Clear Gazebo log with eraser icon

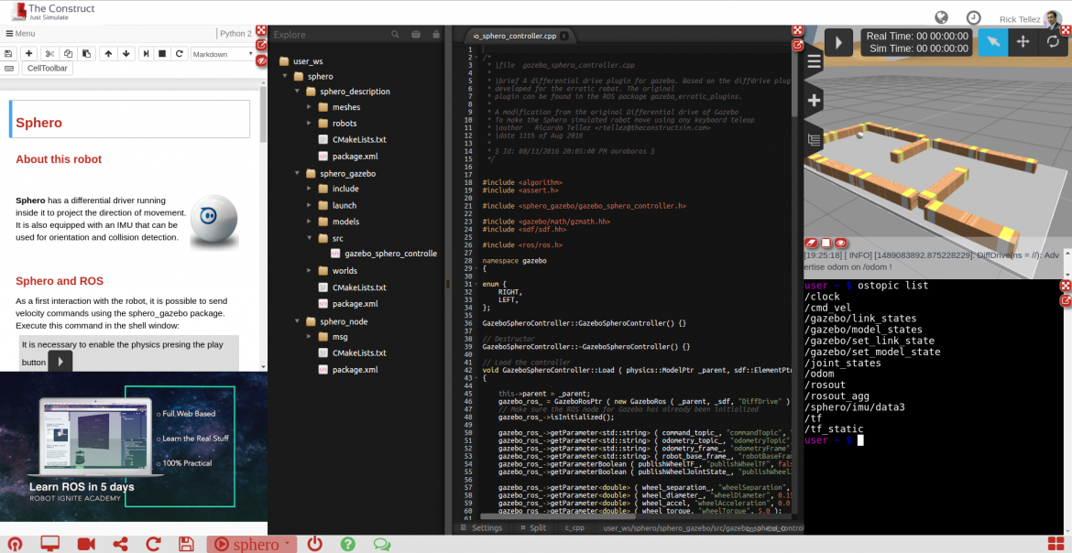click(x=811, y=243)
